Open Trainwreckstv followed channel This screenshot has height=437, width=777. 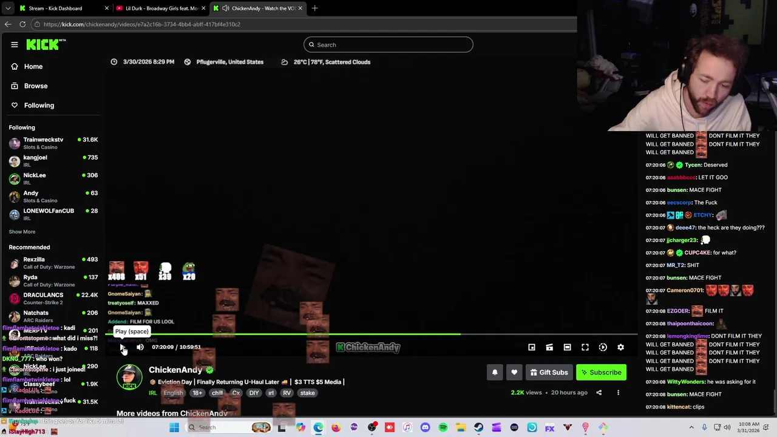(53, 143)
